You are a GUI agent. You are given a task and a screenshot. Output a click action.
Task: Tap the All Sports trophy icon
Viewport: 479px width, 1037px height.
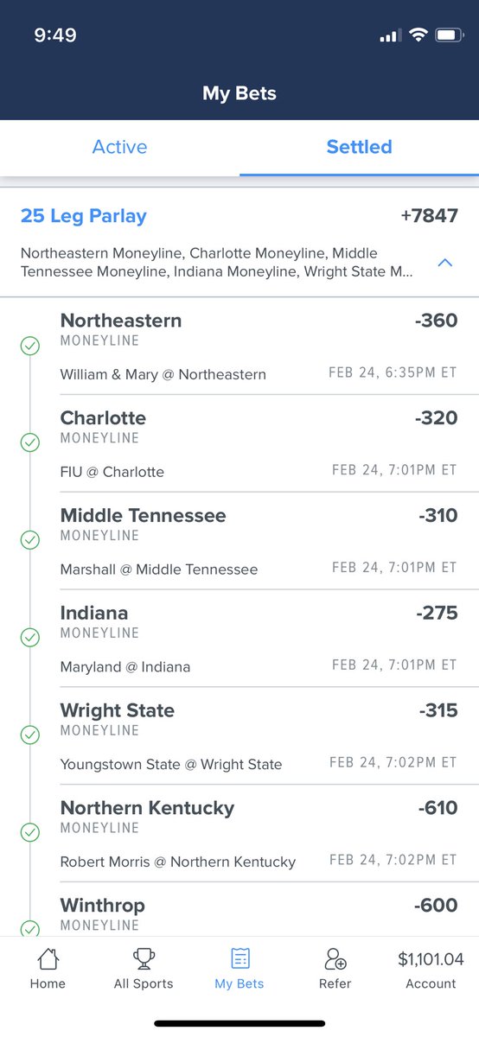(144, 959)
